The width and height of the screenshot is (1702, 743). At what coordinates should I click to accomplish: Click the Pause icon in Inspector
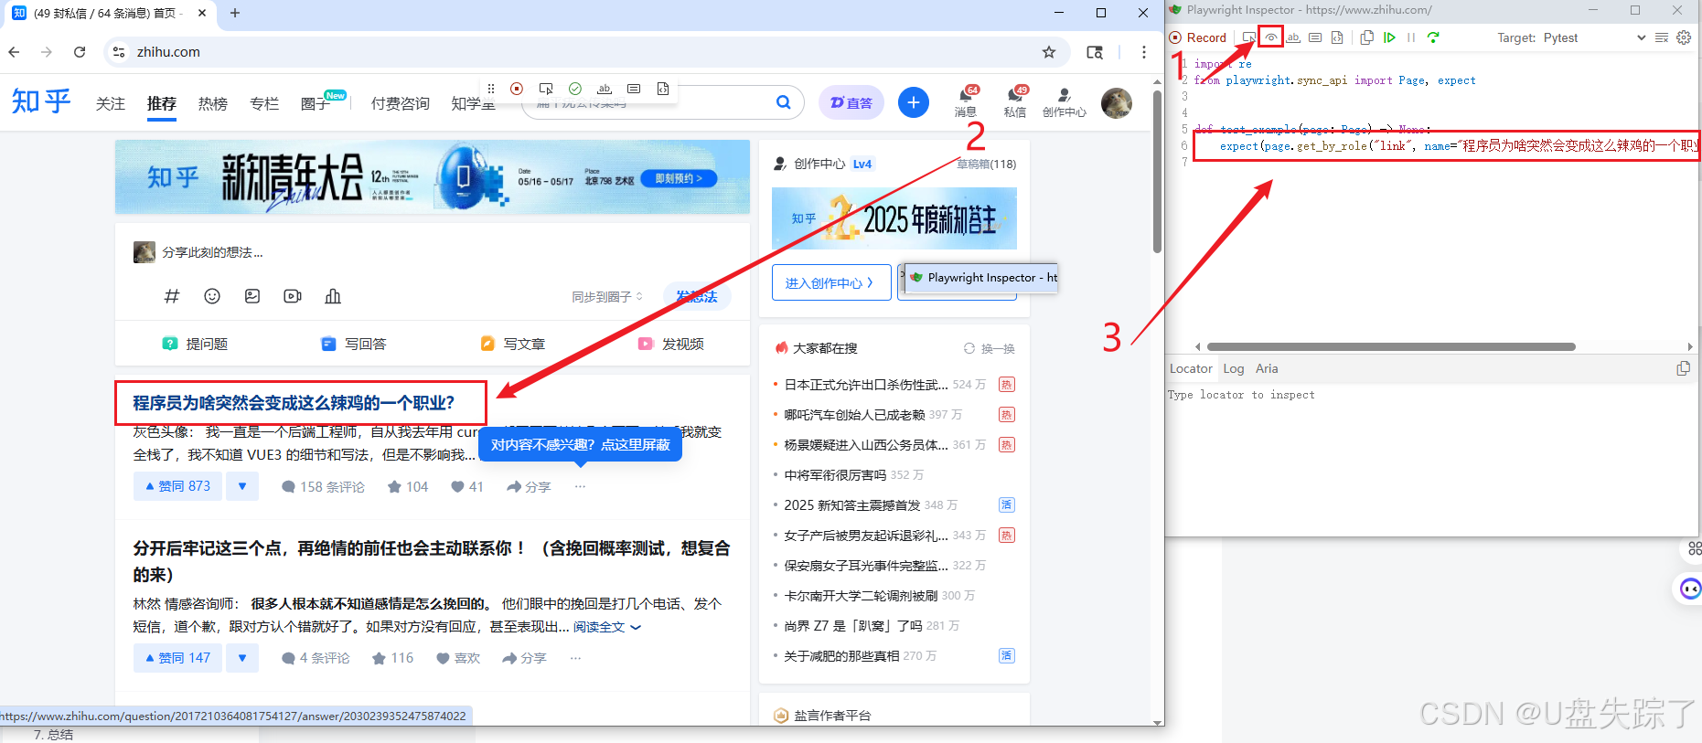click(x=1411, y=37)
